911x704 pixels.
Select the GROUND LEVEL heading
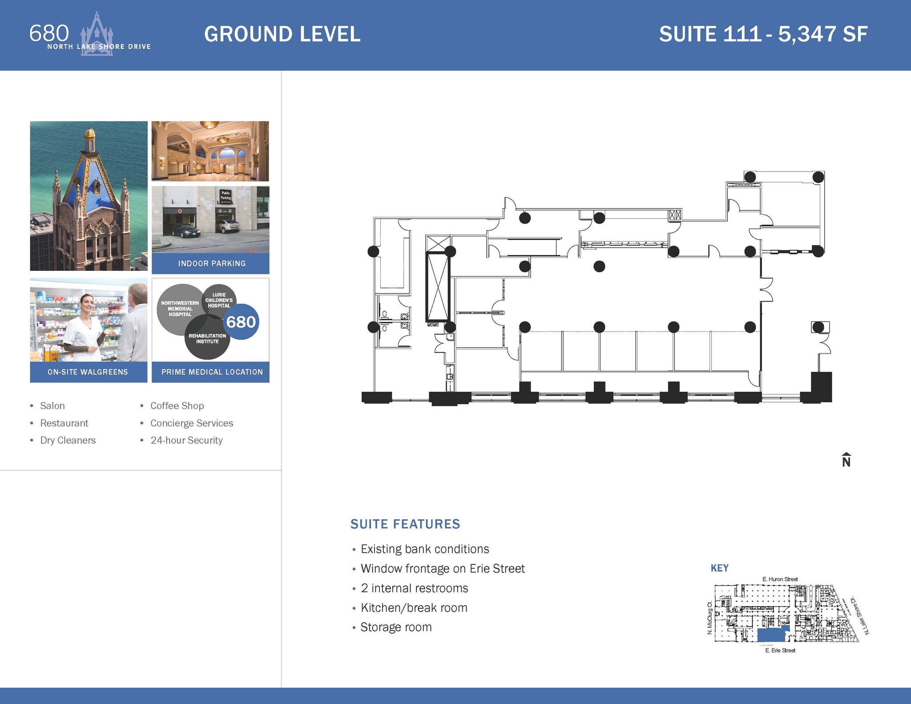[x=282, y=34]
